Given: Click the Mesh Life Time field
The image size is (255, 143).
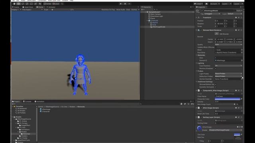Looking at the screenshot, I should (228, 114).
